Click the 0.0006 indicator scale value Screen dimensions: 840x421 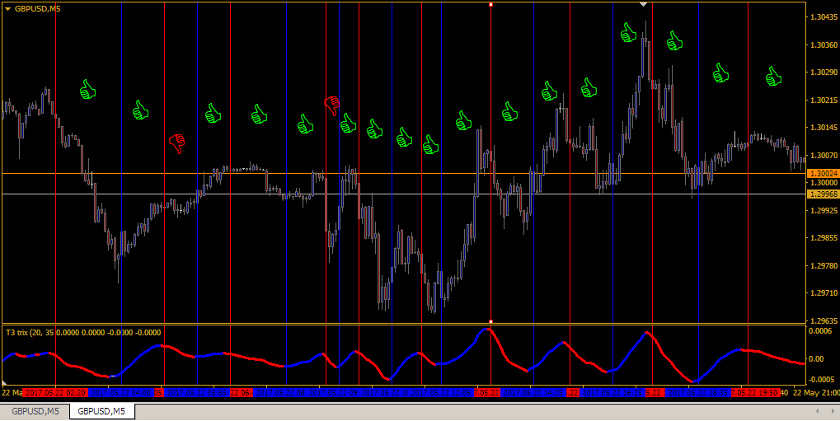coord(819,331)
